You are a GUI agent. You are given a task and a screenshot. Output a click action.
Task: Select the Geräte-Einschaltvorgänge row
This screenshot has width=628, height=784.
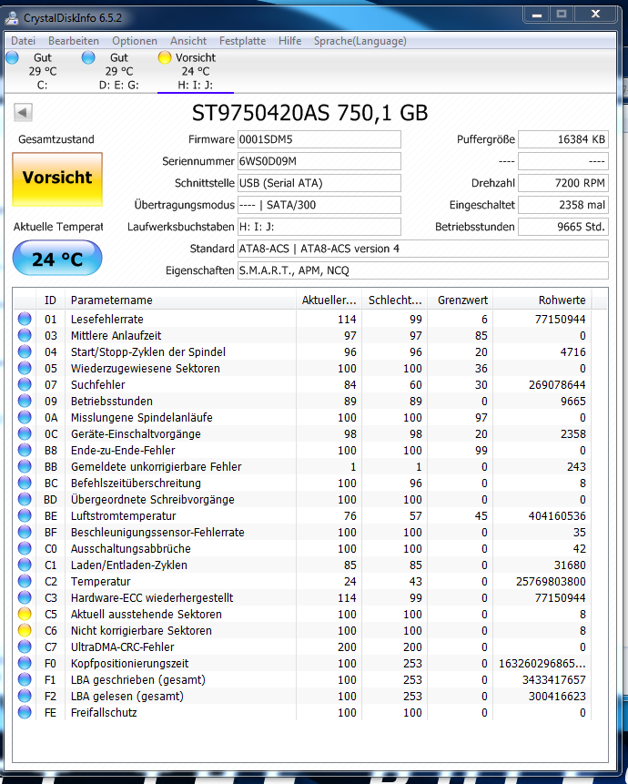pyautogui.click(x=302, y=434)
